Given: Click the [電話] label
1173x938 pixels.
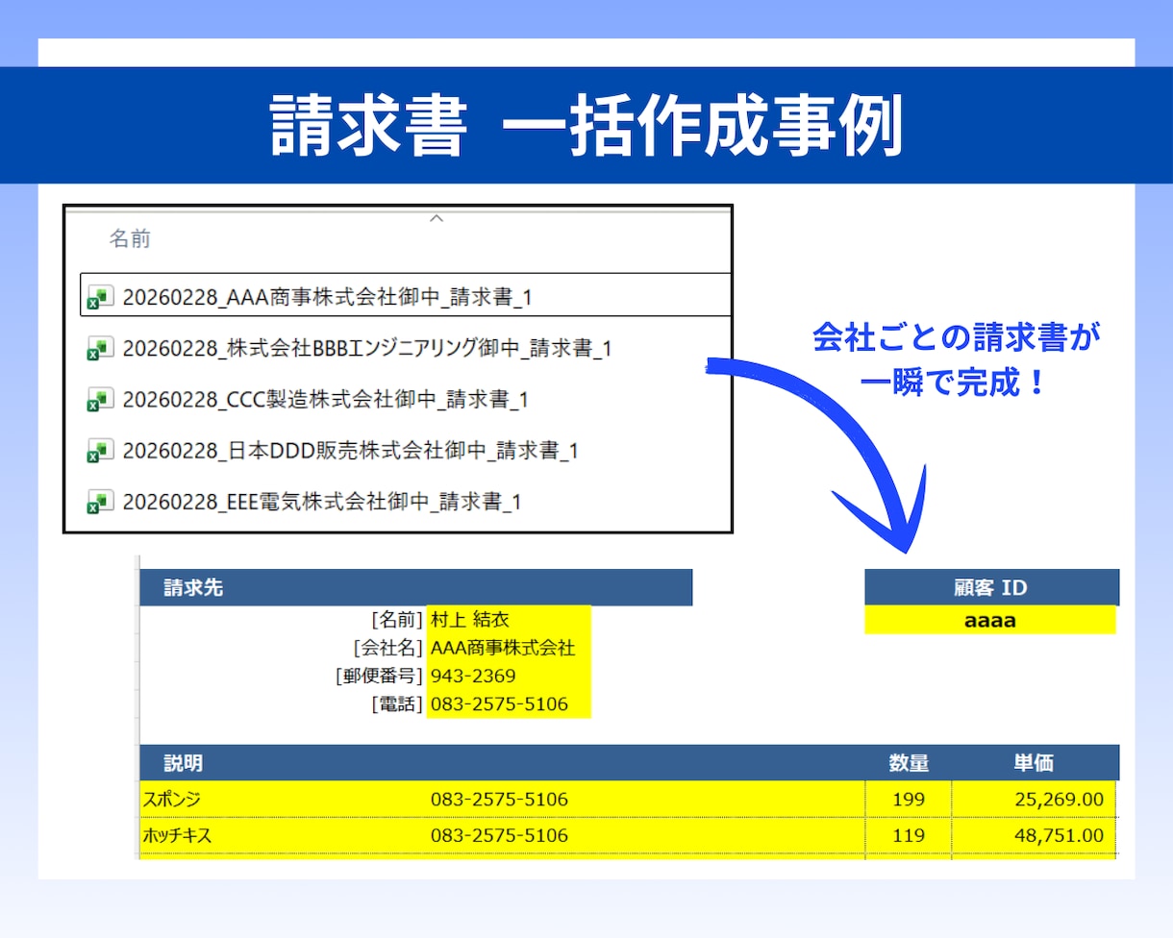Looking at the screenshot, I should pos(396,704).
